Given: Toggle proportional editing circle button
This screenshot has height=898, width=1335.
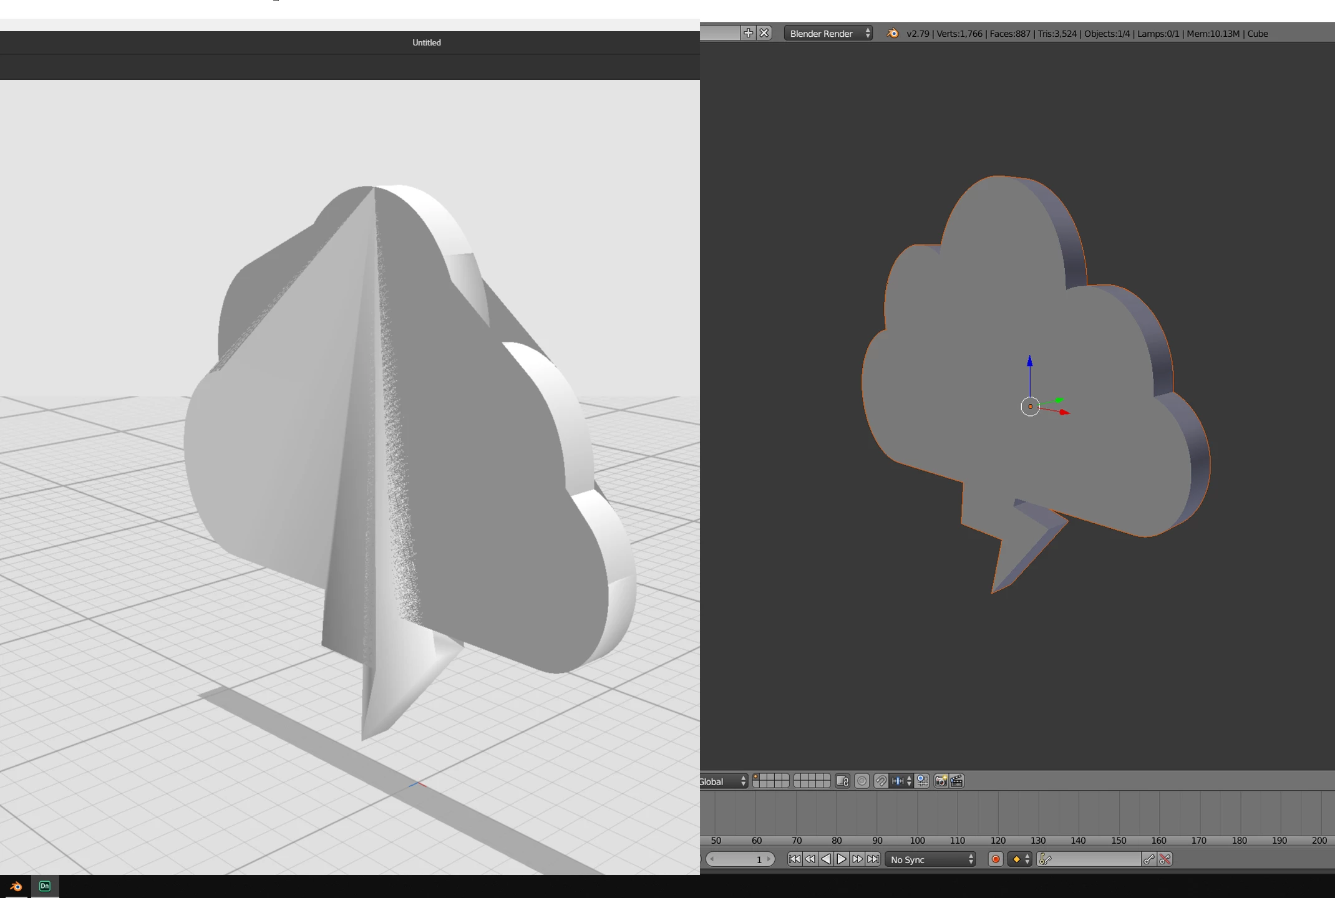Looking at the screenshot, I should [862, 781].
